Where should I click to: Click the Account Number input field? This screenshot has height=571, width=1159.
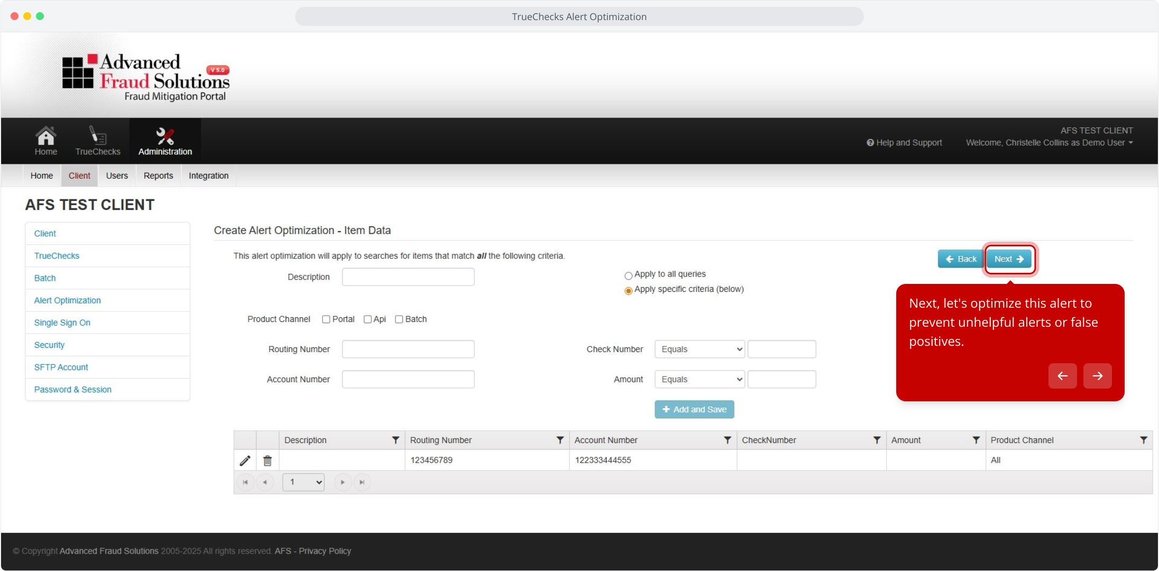coord(408,380)
